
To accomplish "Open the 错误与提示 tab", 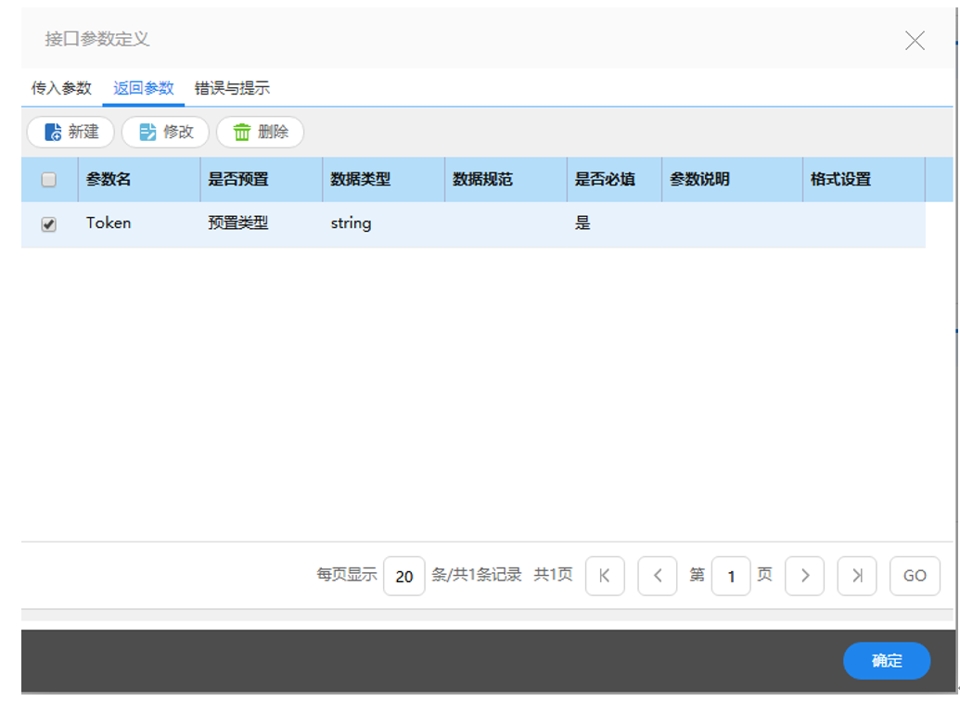I will 232,89.
